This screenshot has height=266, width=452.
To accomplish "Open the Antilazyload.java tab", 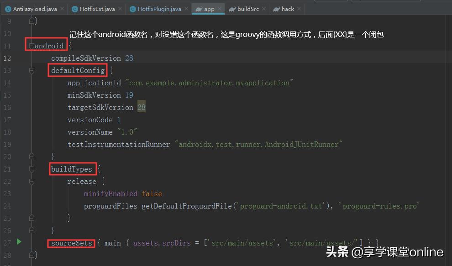I will tap(36, 8).
